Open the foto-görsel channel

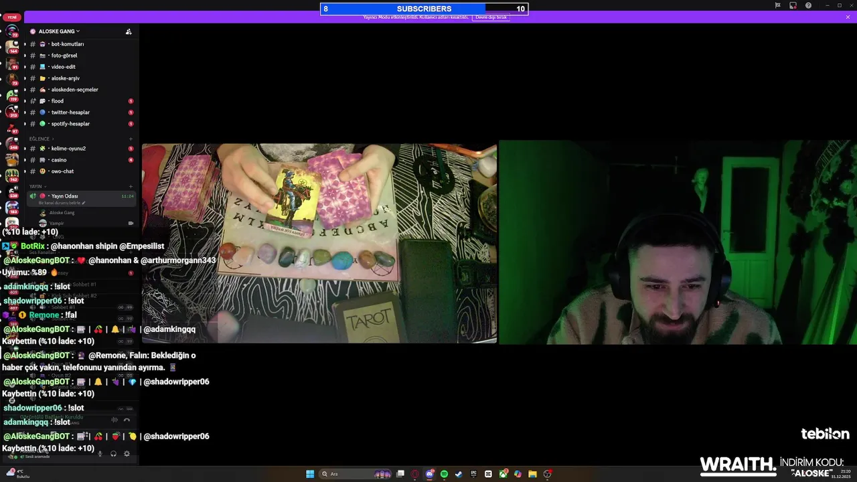click(80, 56)
